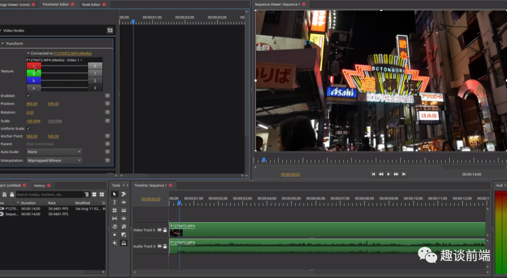
Task: Open the Interpolation Mipmapped Bilinear dropdown
Action: coord(54,160)
